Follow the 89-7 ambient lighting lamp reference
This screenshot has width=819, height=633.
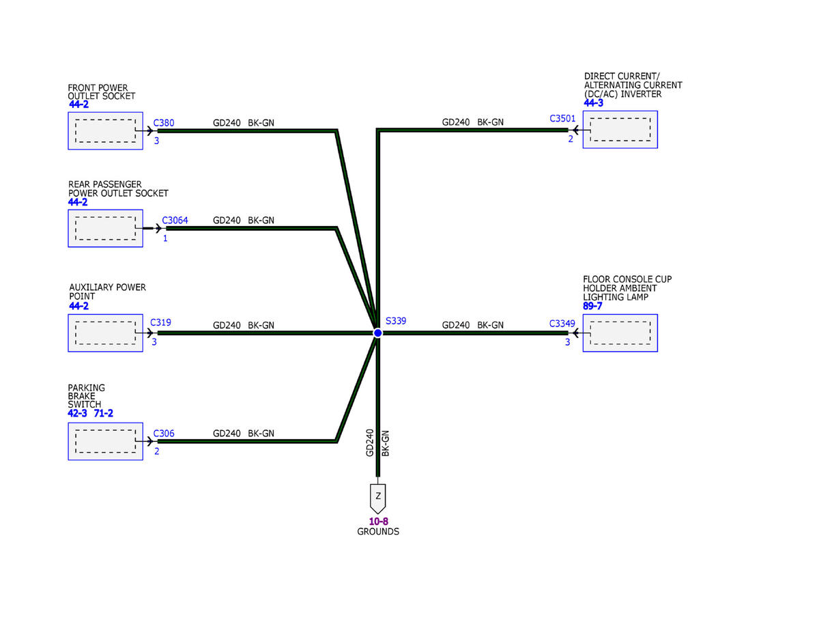pyautogui.click(x=592, y=306)
